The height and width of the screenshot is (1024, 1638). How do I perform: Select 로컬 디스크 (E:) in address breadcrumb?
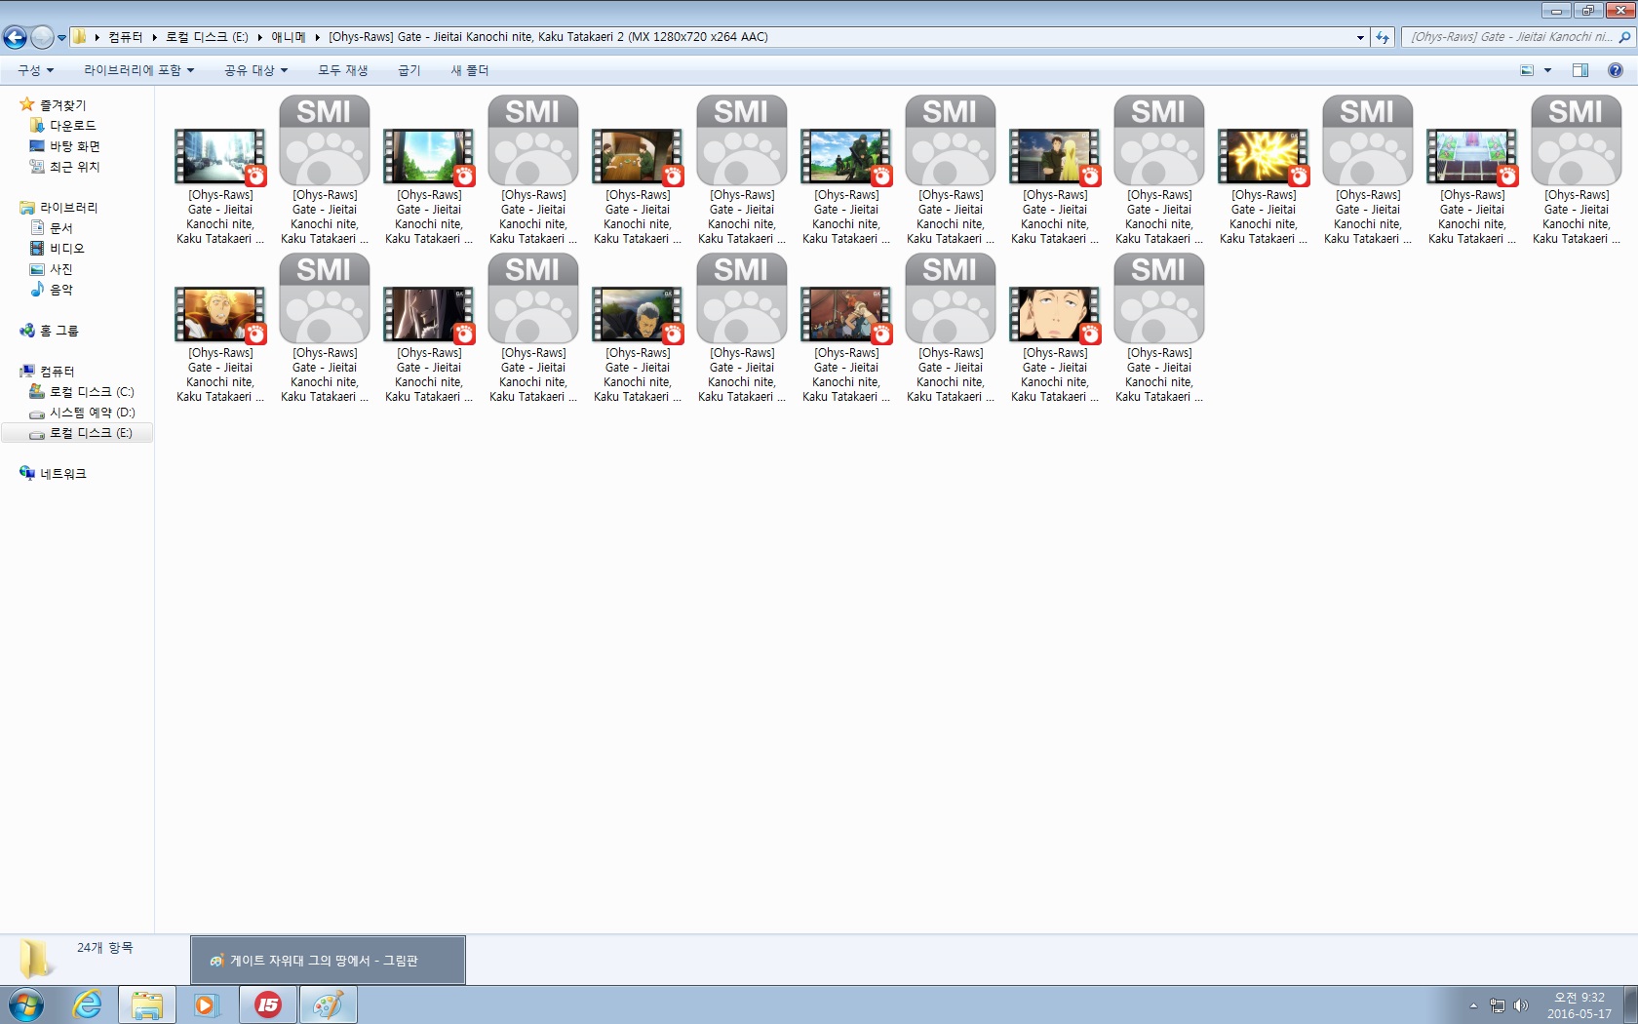point(207,37)
